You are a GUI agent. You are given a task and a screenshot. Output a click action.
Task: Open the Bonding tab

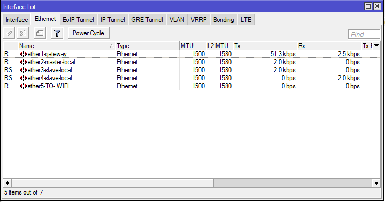[224, 20]
